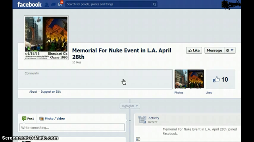The height and width of the screenshot is (142, 254).
Task: Open the gear settings dropdown
Action: (230, 50)
